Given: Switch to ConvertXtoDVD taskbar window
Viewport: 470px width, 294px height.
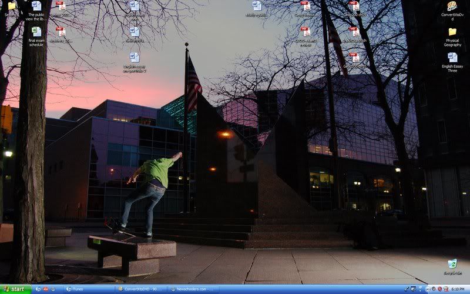Looking at the screenshot, I should [141, 289].
